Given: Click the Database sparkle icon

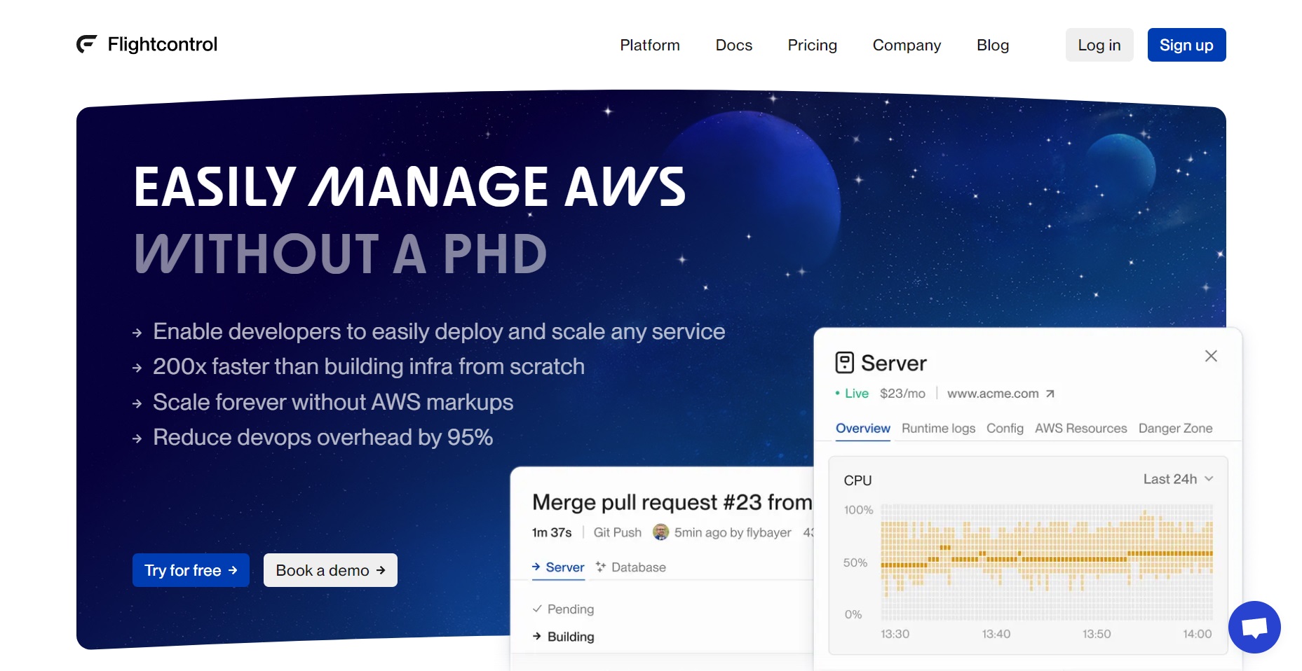Looking at the screenshot, I should (x=601, y=567).
